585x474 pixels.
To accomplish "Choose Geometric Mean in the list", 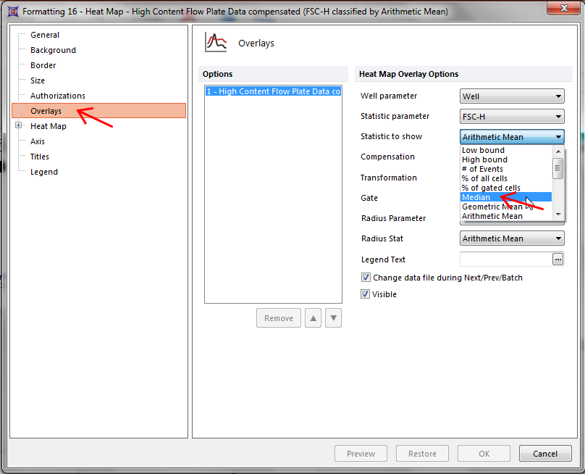I will click(492, 207).
